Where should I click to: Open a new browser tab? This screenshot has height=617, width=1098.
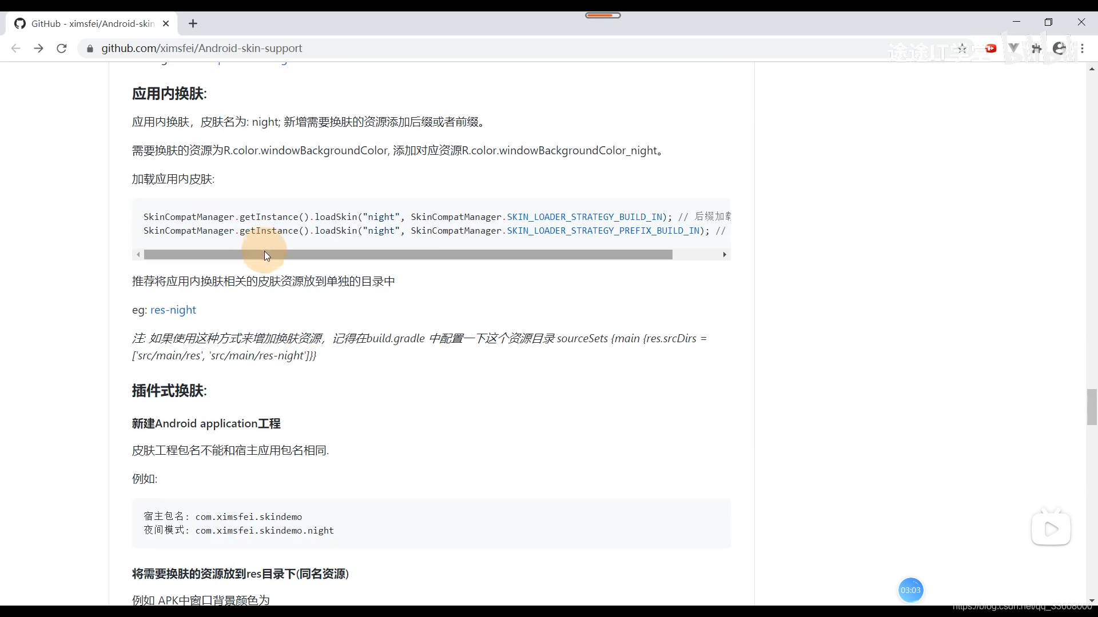coord(193,23)
